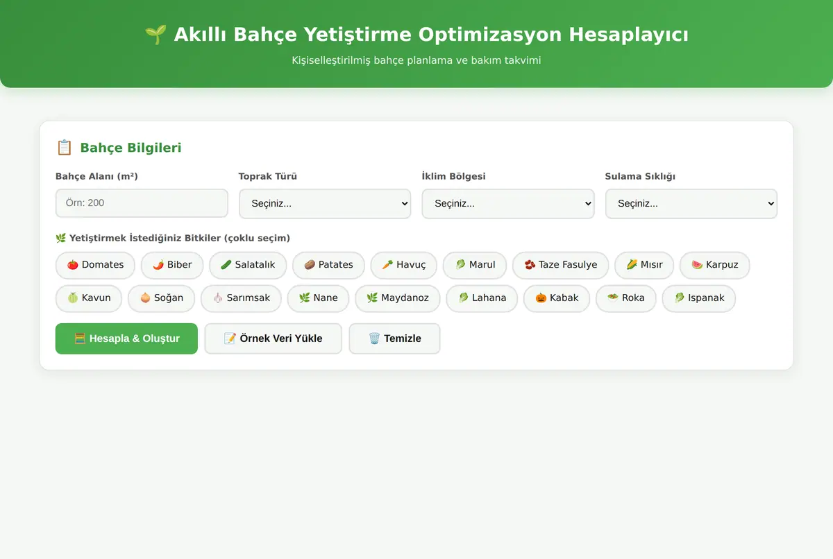Pick the Kabak plant chip
This screenshot has width=833, height=559.
(557, 298)
